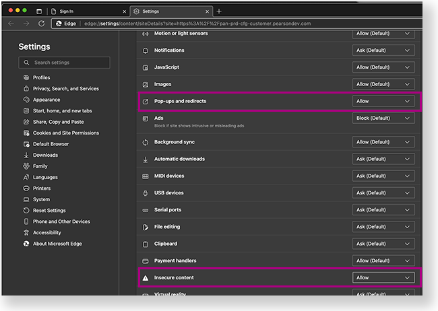Click the browser refresh icon
The height and width of the screenshot is (311, 438).
42,23
